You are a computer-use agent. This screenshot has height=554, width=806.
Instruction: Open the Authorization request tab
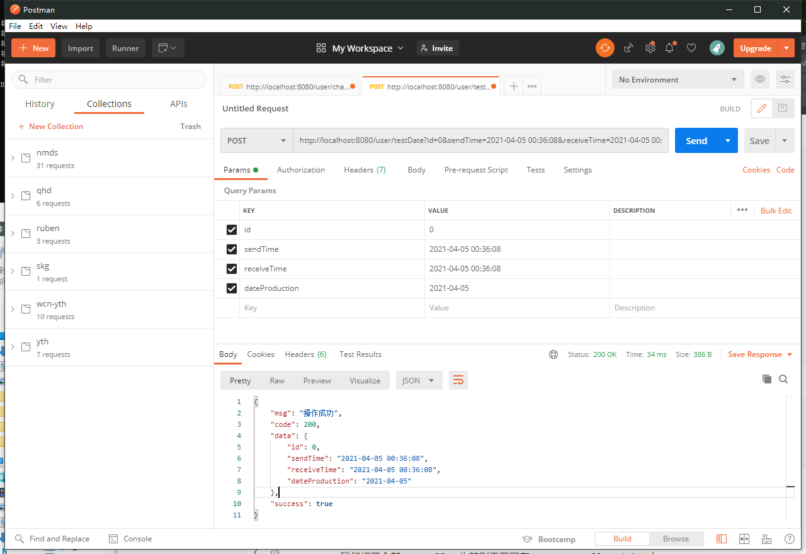301,170
